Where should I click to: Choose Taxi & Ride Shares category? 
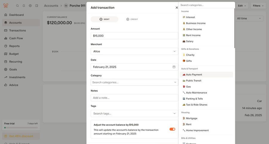[x=206, y=105]
